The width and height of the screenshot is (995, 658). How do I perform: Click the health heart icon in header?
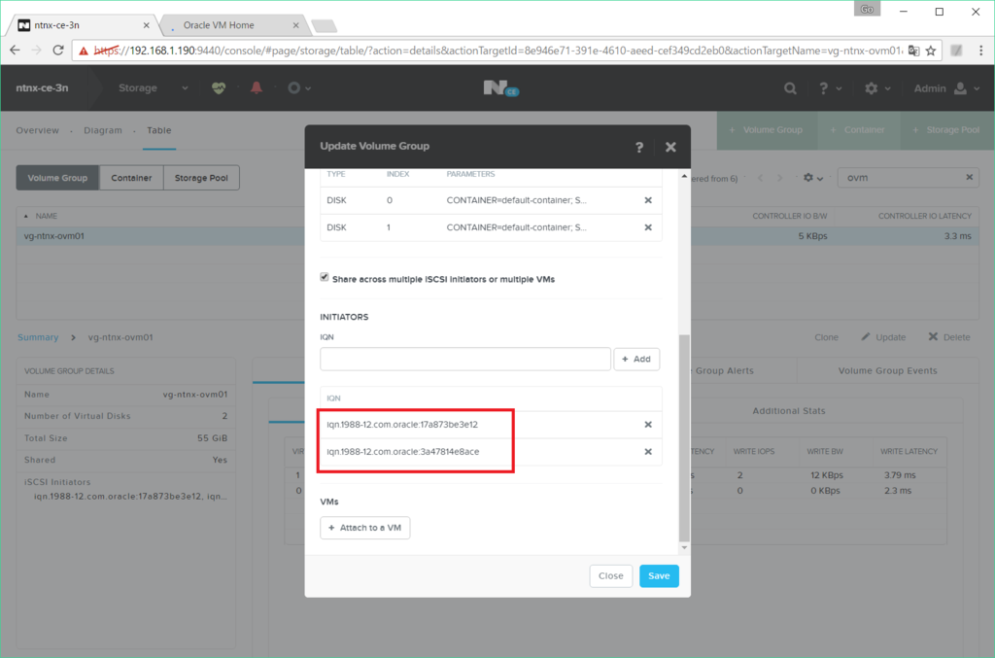219,88
